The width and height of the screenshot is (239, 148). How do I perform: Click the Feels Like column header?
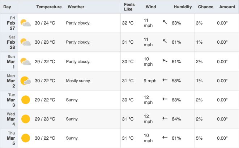[129, 7]
